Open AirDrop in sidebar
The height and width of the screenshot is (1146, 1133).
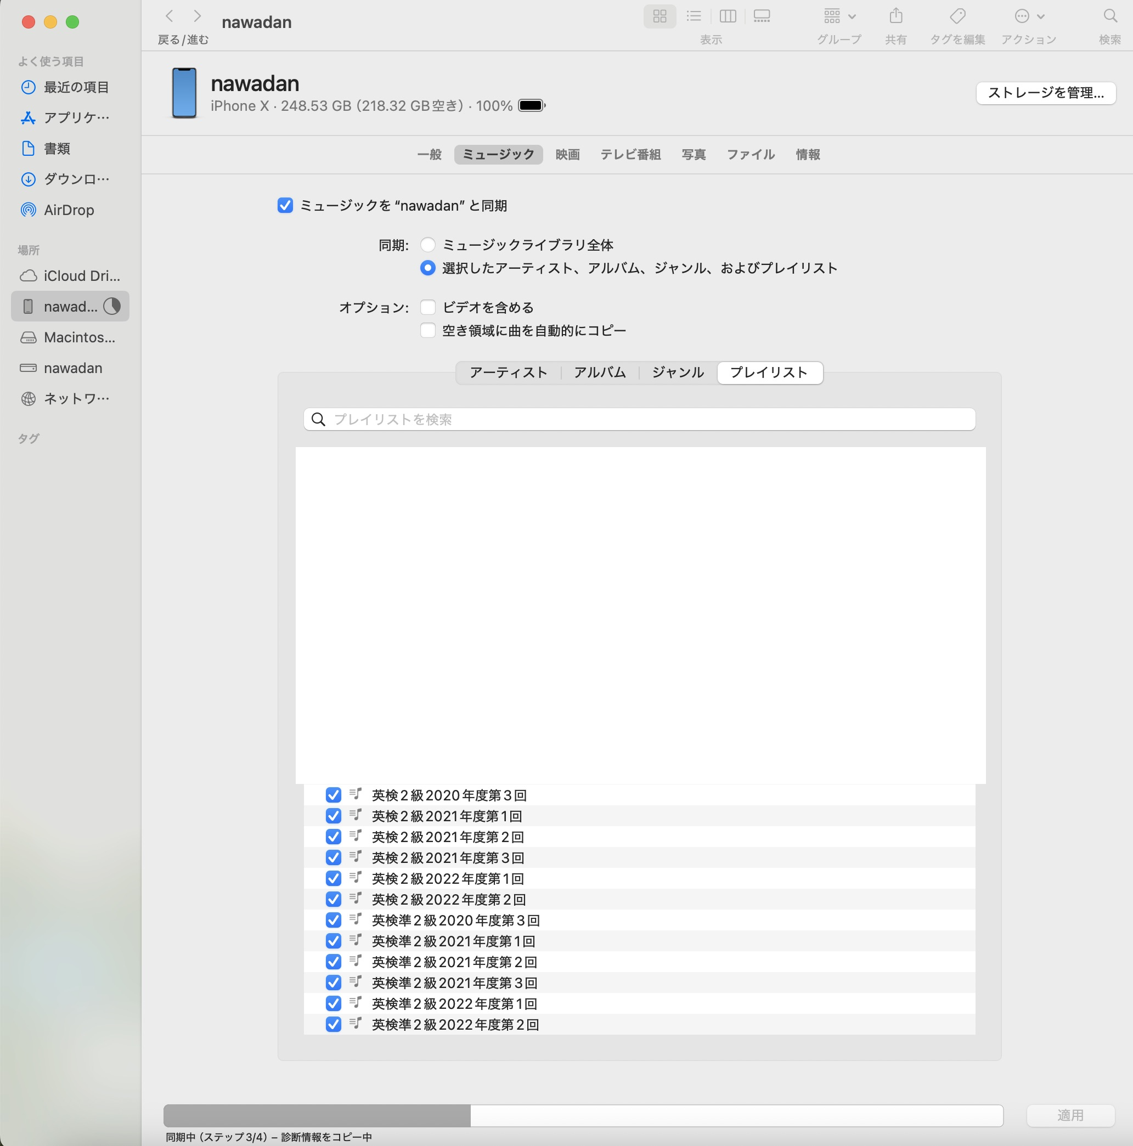[x=70, y=210]
